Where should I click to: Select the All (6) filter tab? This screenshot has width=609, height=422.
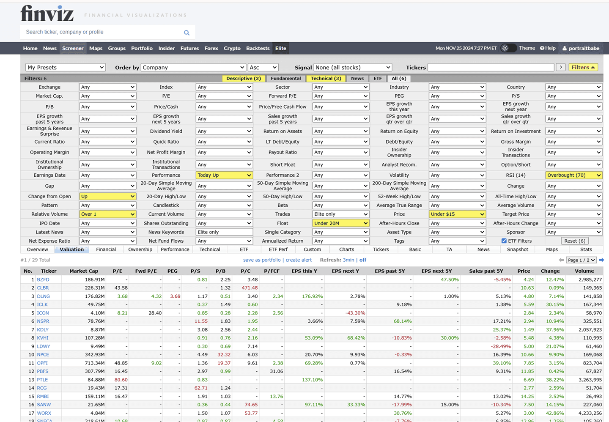399,78
